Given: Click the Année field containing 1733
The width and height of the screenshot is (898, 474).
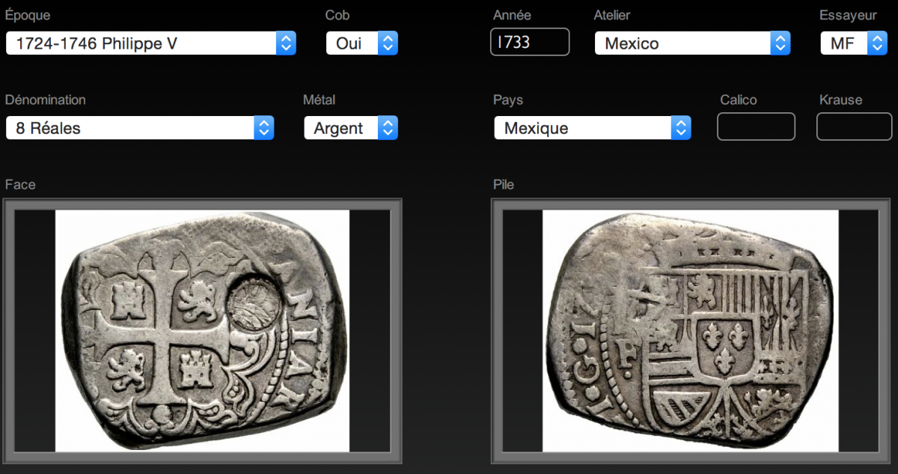Looking at the screenshot, I should (x=530, y=42).
